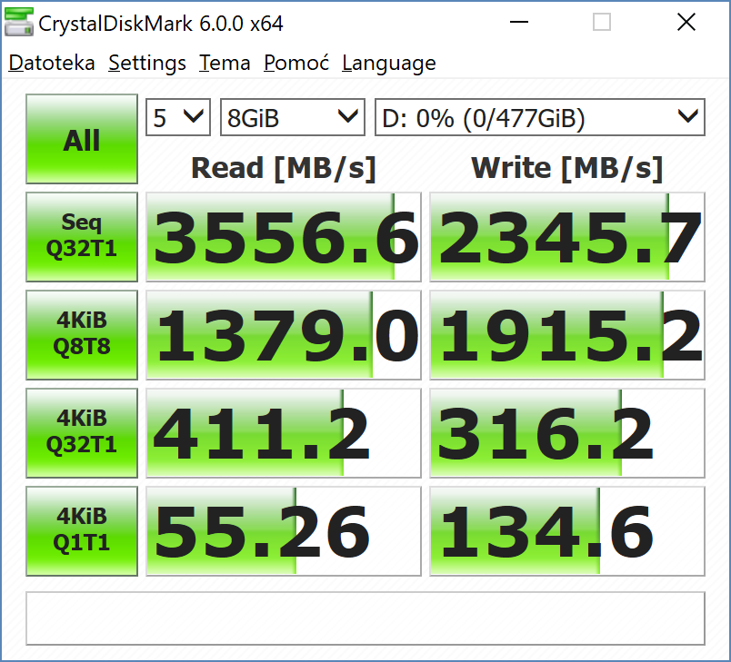This screenshot has height=662, width=731.
Task: Open the Pomoć menu
Action: click(296, 63)
